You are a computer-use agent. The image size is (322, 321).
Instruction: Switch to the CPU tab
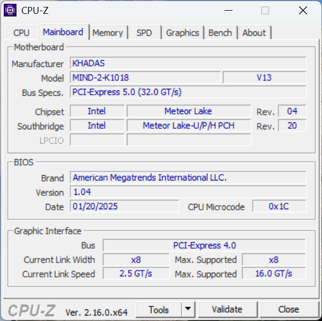(x=21, y=32)
